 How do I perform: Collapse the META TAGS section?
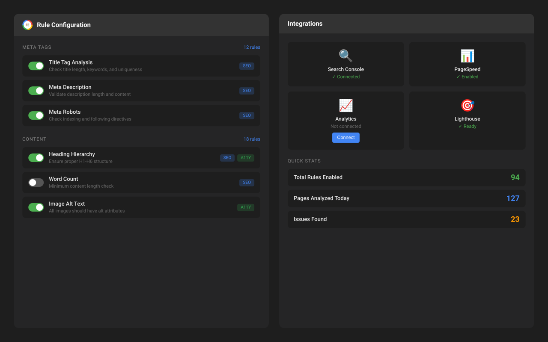pyautogui.click(x=37, y=47)
